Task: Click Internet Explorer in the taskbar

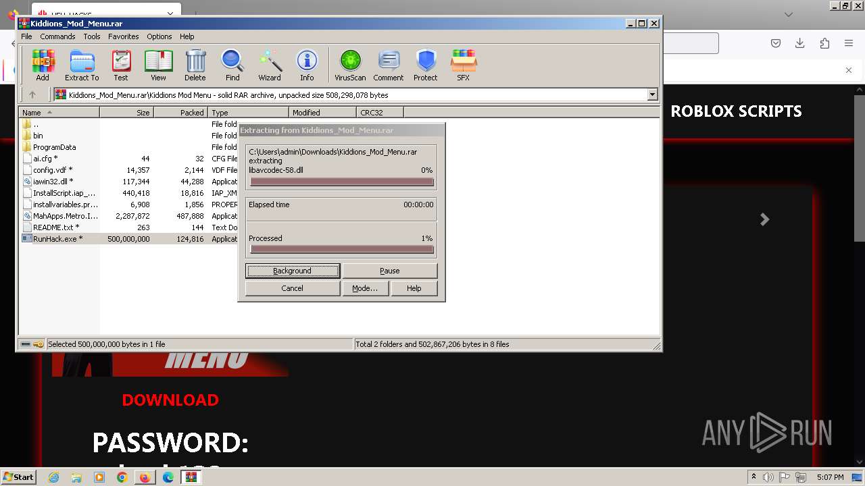Action: point(53,477)
